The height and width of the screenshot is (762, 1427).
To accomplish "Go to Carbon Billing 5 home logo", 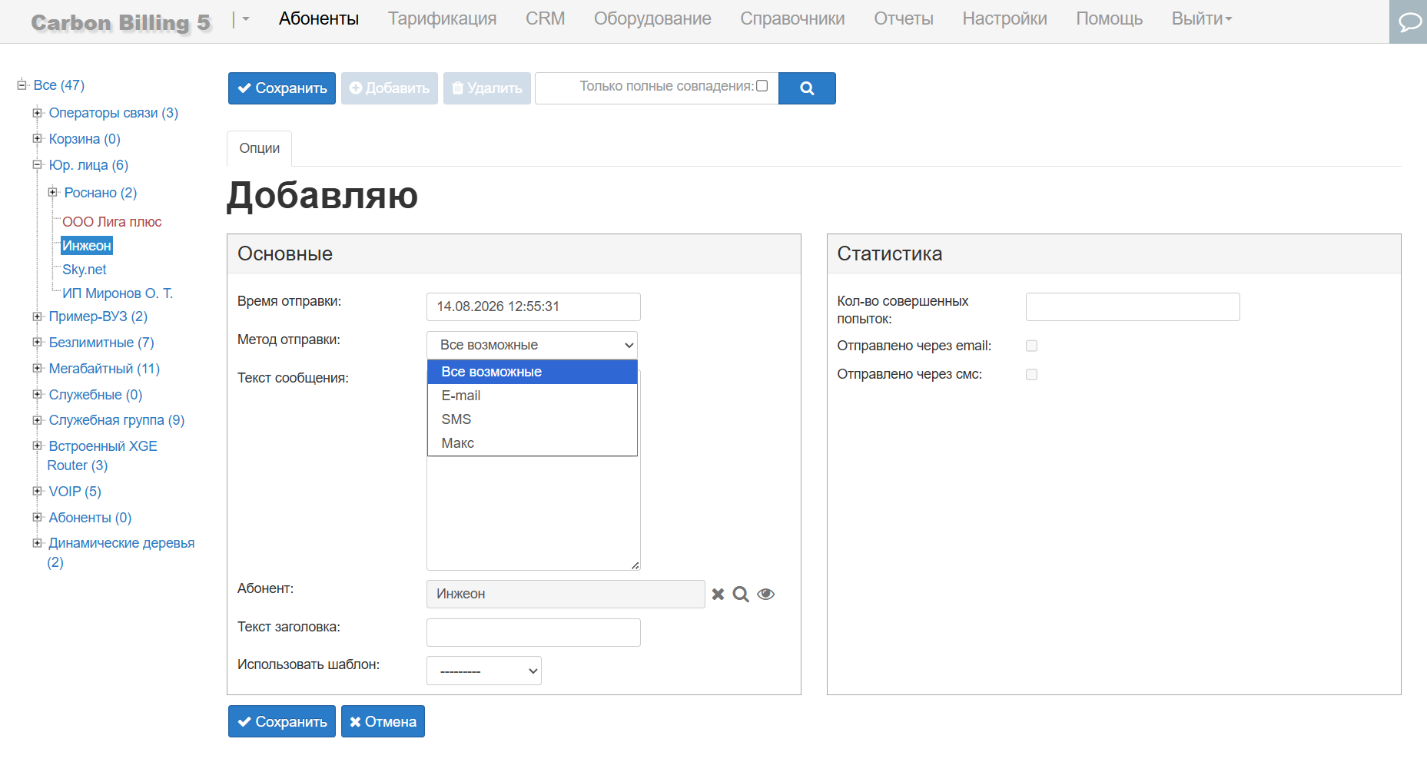I will [121, 22].
